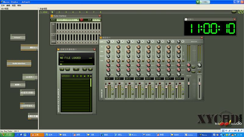The width and height of the screenshot is (244, 137).
Task: Move playlist item down arrow
Action: point(88,76)
